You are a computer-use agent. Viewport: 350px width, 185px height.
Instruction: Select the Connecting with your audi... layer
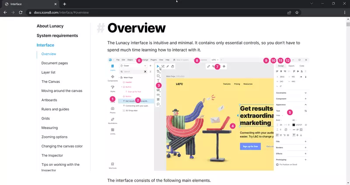click(x=137, y=106)
